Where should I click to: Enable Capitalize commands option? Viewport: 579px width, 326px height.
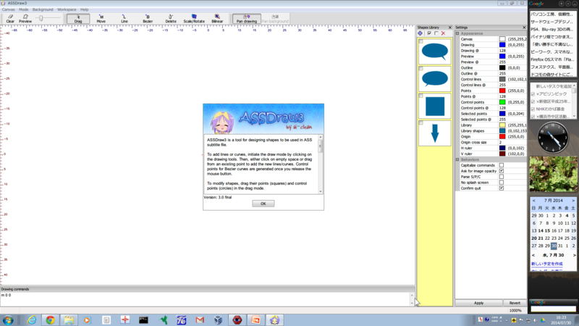[x=502, y=165]
